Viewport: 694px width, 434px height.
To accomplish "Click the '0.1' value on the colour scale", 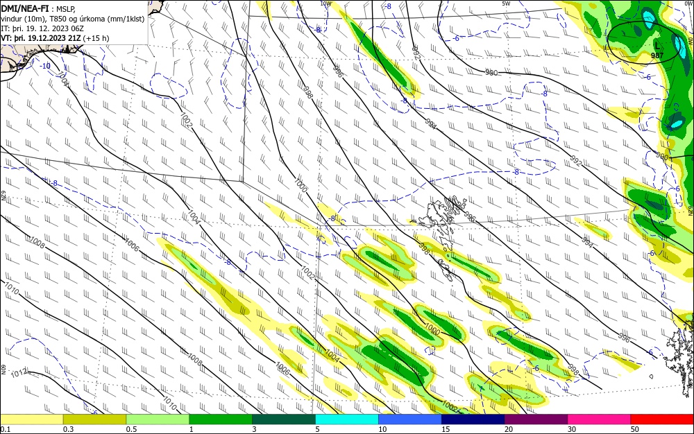I will click(5, 429).
